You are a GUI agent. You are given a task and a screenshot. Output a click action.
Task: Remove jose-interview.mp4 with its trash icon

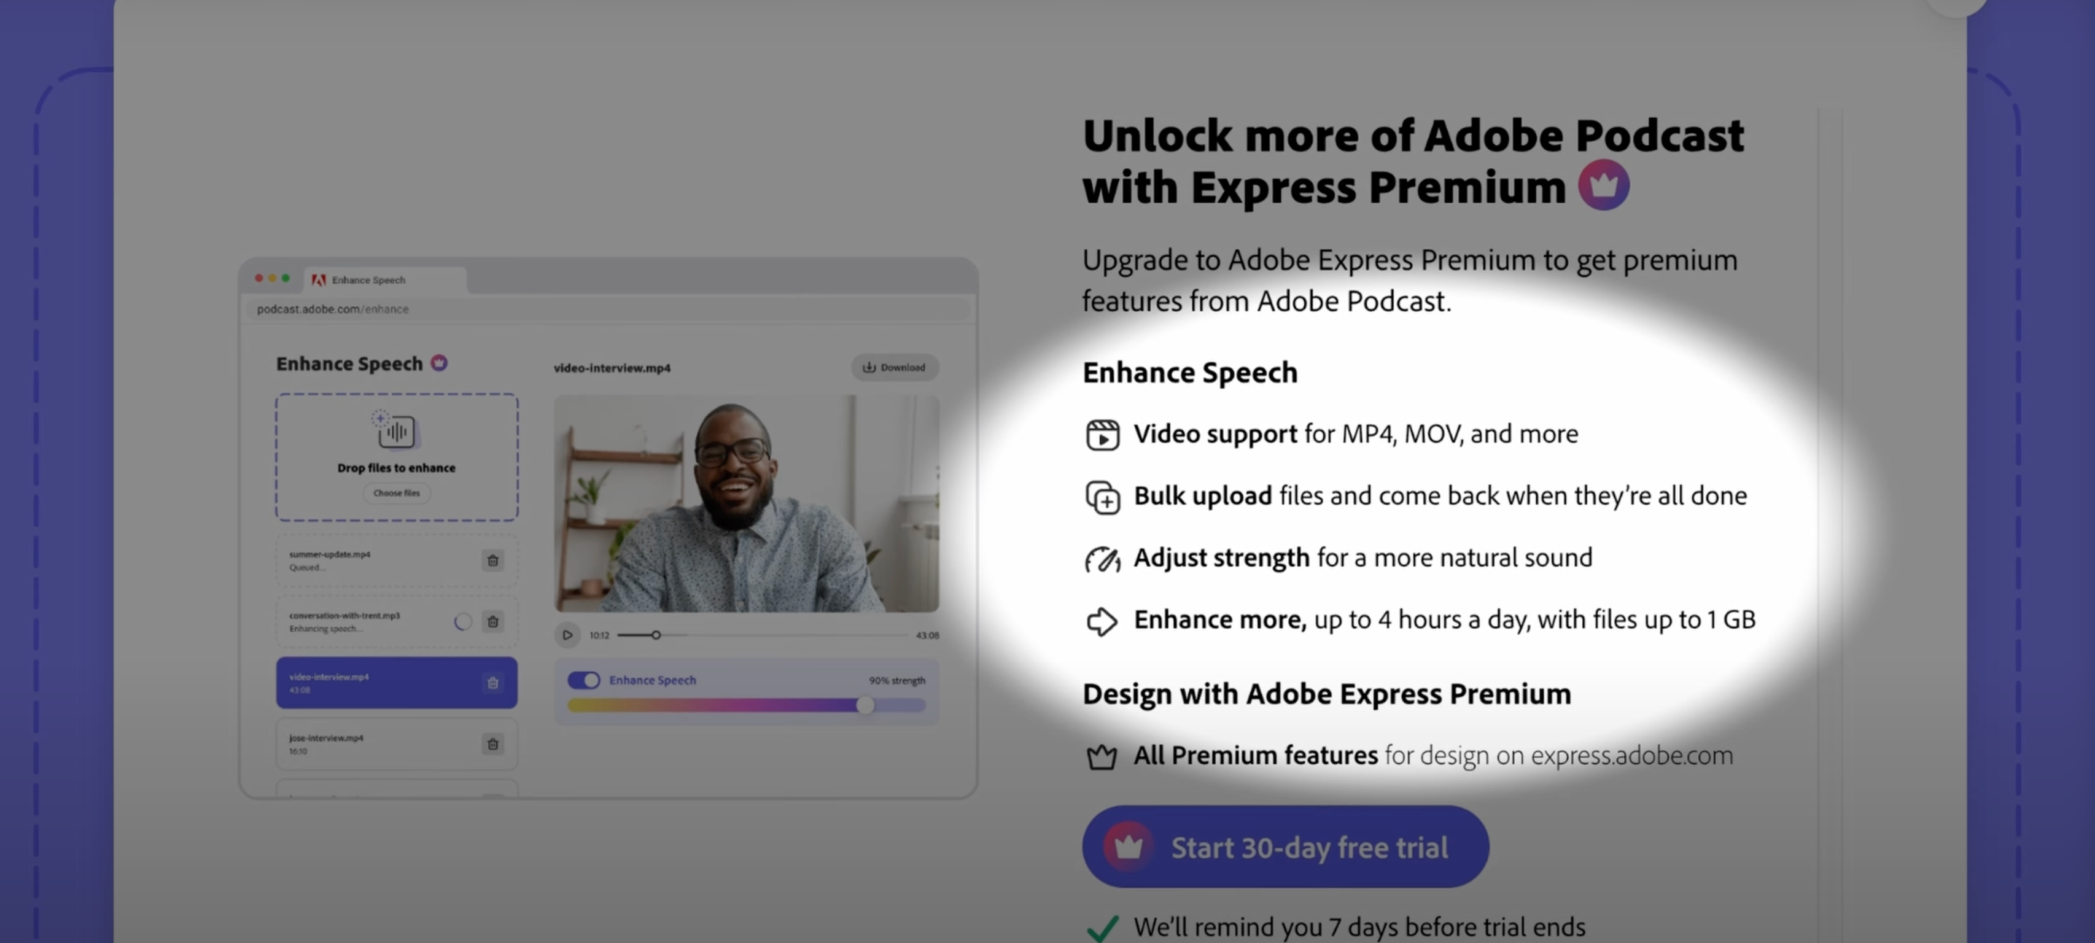(492, 744)
